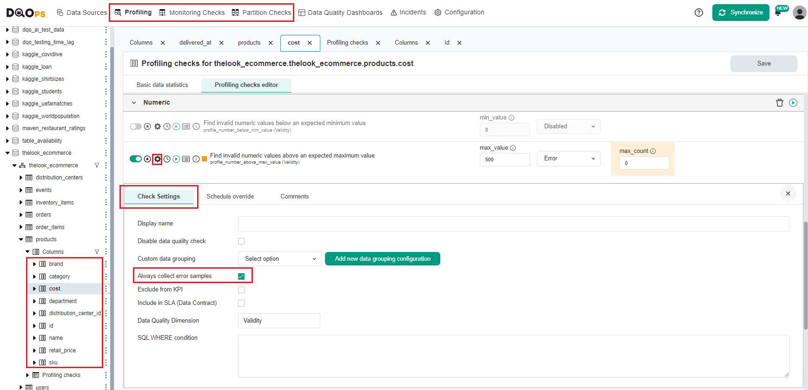Viewport: 808px width, 390px height.
Task: Open the schedule clock icon for the max_value check
Action: click(167, 159)
